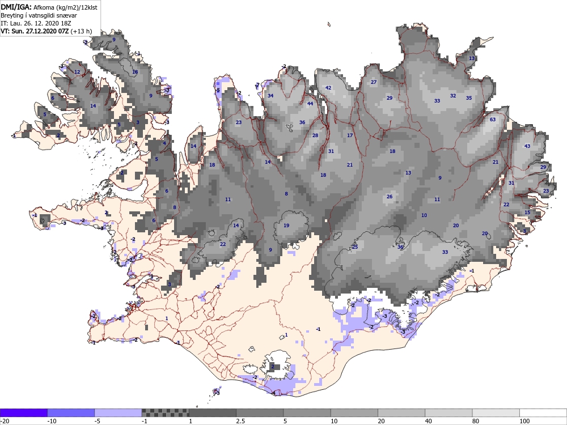Click the very pale 80 to 100 legend swatch

click(x=496, y=413)
